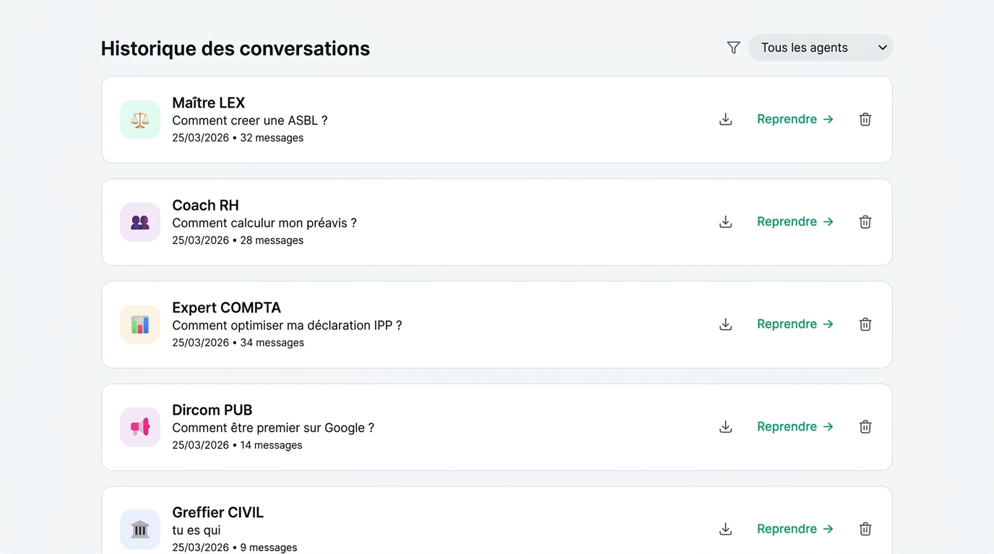Viewport: 994px width, 554px height.
Task: Select the 'Maître LEX' title
Action: click(209, 103)
